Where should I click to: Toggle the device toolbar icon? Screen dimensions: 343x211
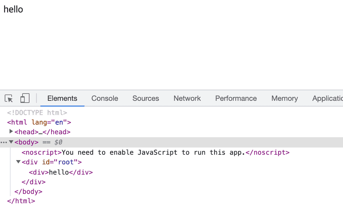point(25,98)
